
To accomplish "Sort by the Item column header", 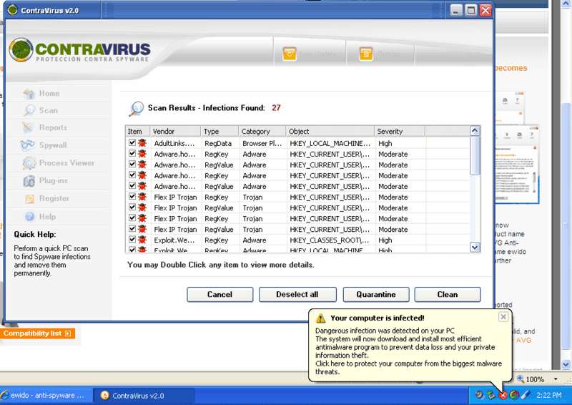I will 137,131.
